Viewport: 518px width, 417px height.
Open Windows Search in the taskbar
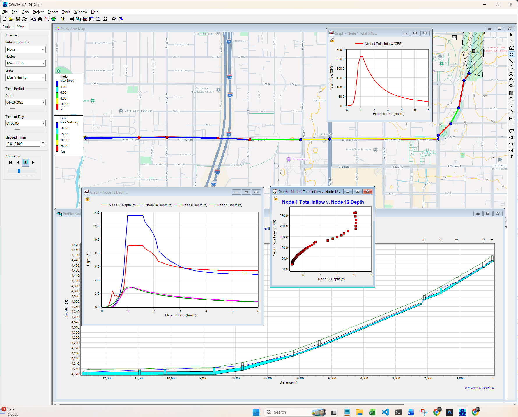pyautogui.click(x=280, y=412)
